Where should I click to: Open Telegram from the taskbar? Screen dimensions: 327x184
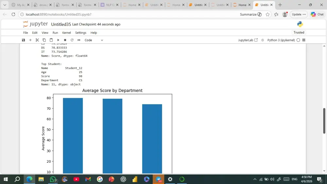point(159,179)
